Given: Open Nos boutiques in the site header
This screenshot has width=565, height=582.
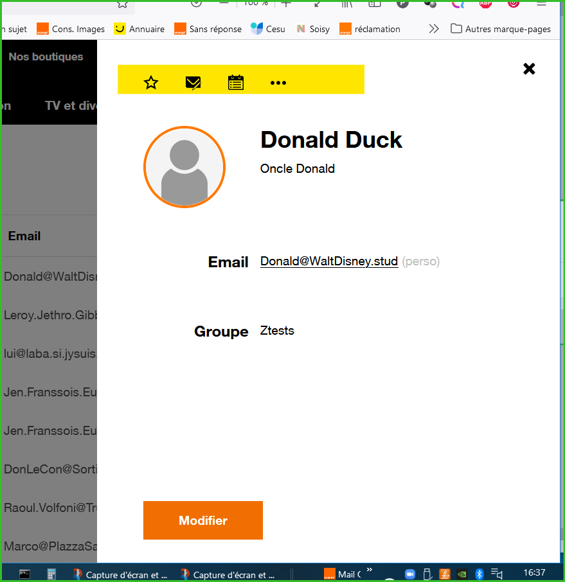Looking at the screenshot, I should point(46,57).
